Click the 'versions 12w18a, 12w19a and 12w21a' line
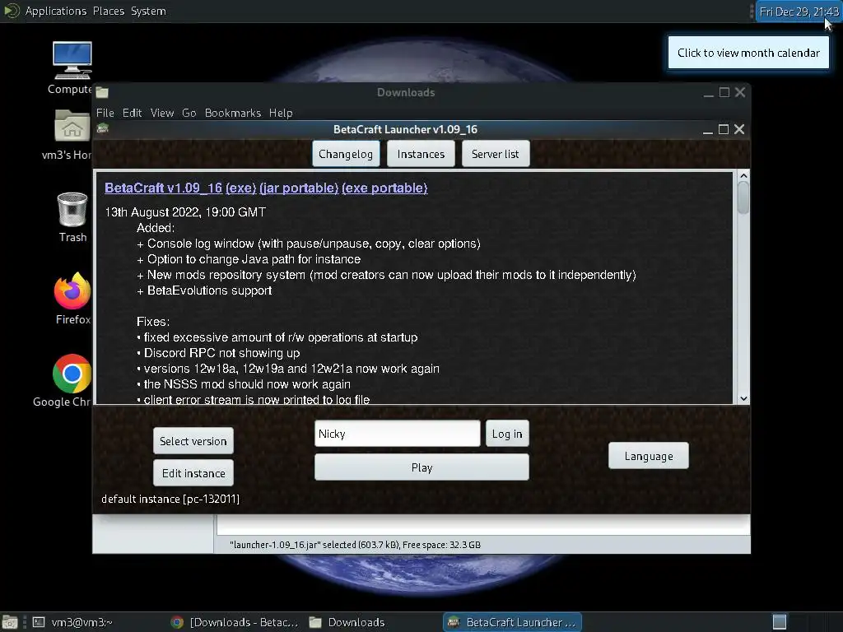This screenshot has width=843, height=632. [x=288, y=369]
